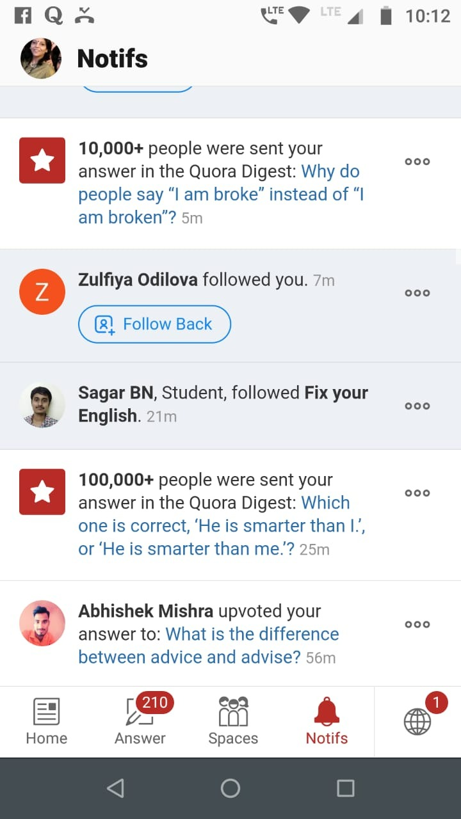The height and width of the screenshot is (819, 461).
Task: Open 'He is smarter than I' question
Action: 221,526
